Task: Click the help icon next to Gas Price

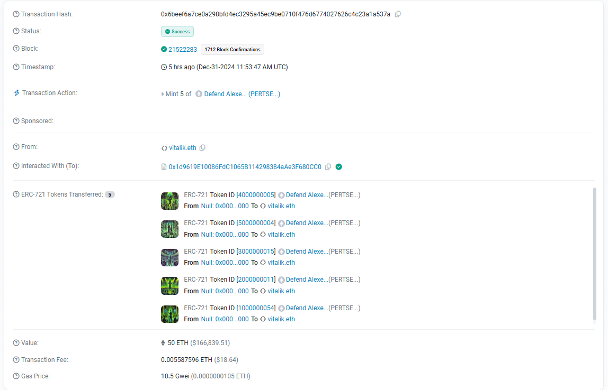Action: pyautogui.click(x=16, y=376)
